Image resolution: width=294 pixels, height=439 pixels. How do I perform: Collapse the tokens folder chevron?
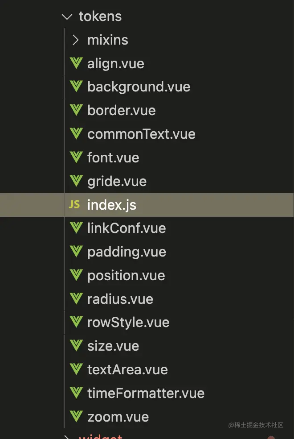click(x=67, y=17)
